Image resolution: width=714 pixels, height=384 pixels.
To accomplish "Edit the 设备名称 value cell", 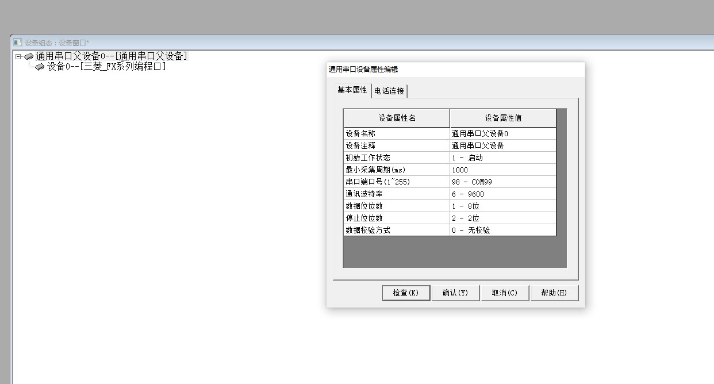I will coord(502,133).
